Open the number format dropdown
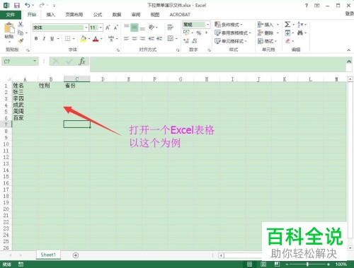The height and width of the screenshot is (268, 354). 207,25
